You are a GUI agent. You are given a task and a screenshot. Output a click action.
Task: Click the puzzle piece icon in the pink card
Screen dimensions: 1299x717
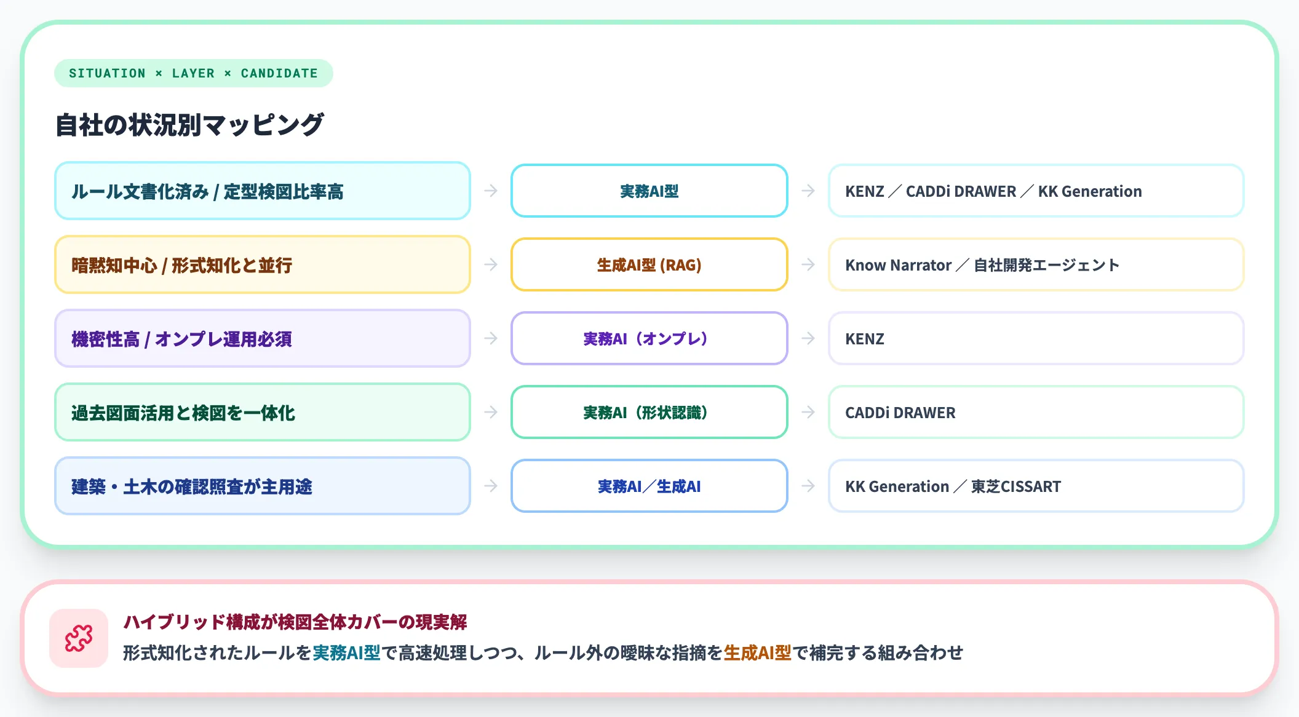coord(79,638)
